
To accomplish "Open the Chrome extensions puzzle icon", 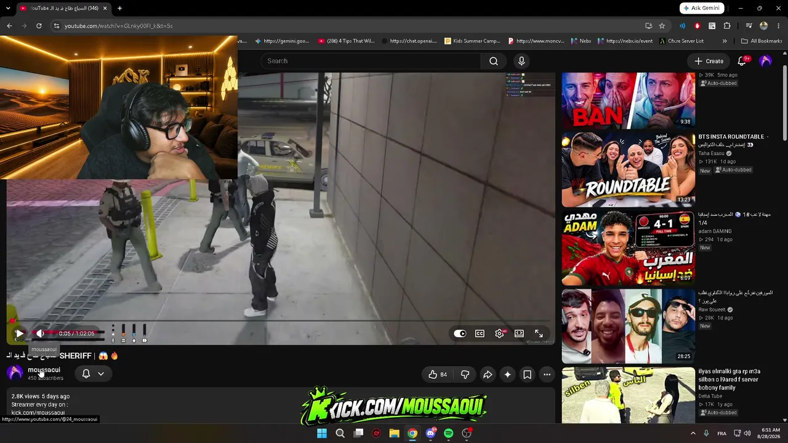I will click(x=727, y=26).
